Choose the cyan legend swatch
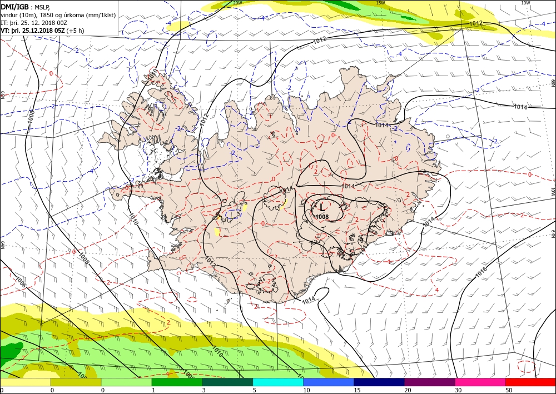The image size is (556, 394). tap(279, 382)
